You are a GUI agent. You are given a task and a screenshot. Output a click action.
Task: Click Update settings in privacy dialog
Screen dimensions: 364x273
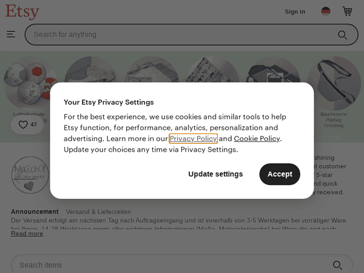tap(215, 174)
